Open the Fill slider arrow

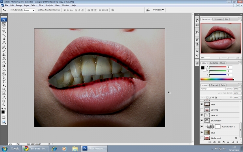240,97
